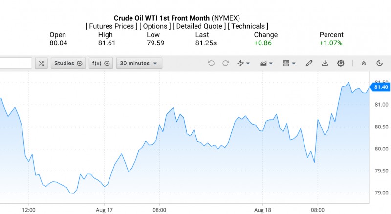Collapse the toolbar with double chevron
The height and width of the screenshot is (214, 391).
[x=364, y=63]
